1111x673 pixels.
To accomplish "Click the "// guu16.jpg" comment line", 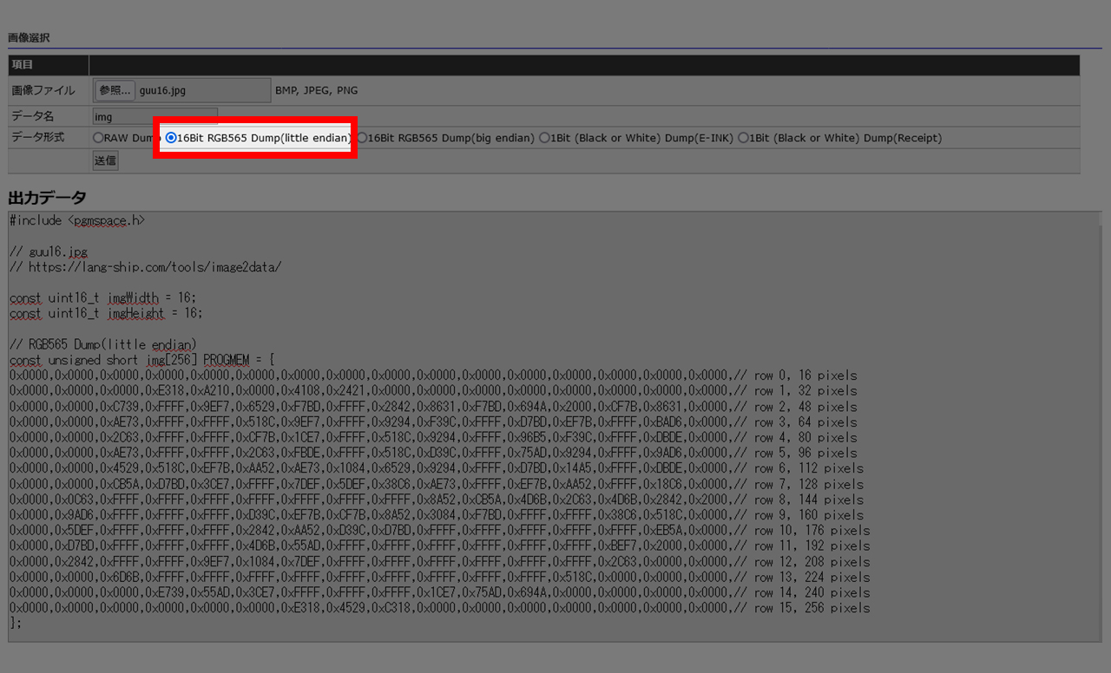I will pyautogui.click(x=49, y=252).
